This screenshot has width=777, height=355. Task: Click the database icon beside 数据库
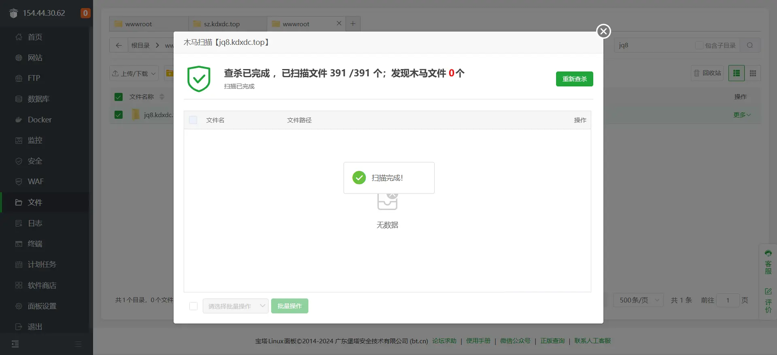click(x=19, y=99)
